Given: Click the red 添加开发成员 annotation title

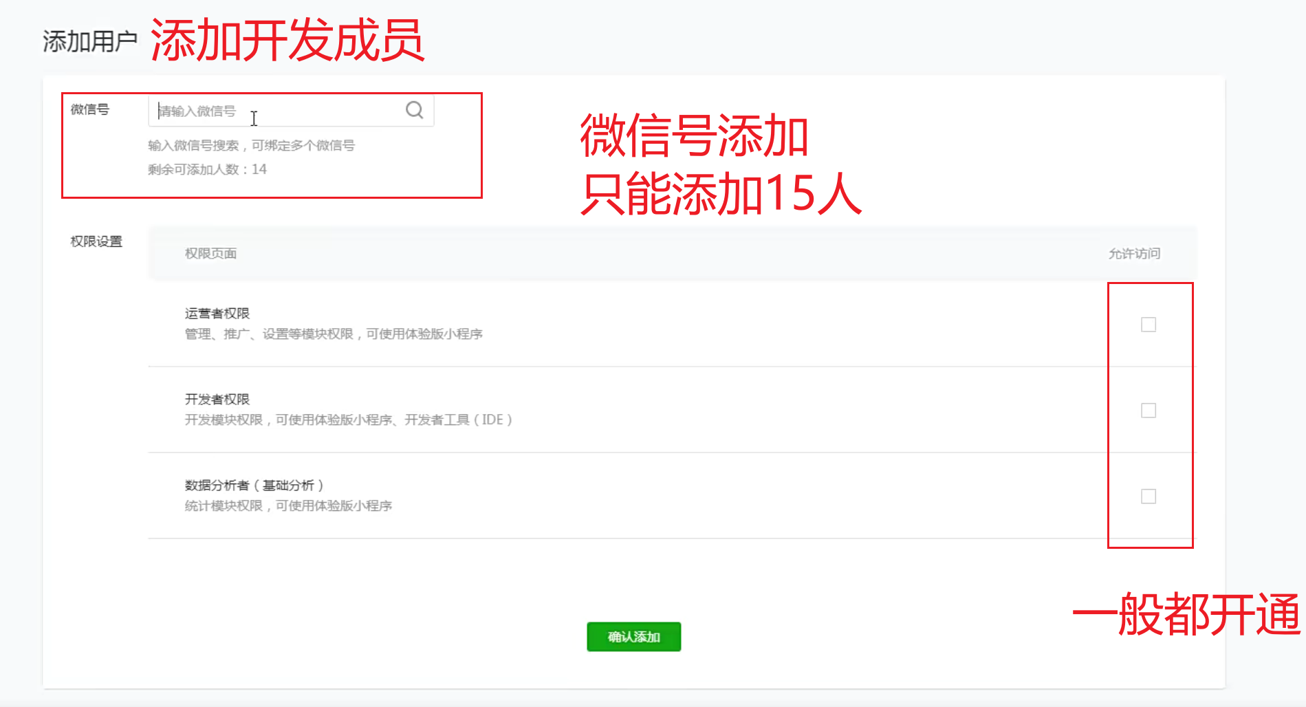Looking at the screenshot, I should pos(287,40).
